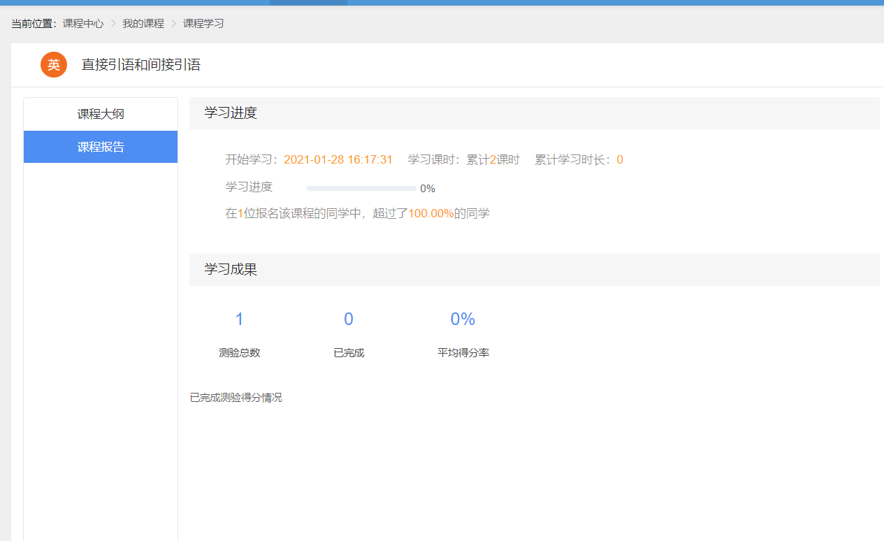Click the 已完成 count value
This screenshot has height=541, width=884.
click(349, 319)
